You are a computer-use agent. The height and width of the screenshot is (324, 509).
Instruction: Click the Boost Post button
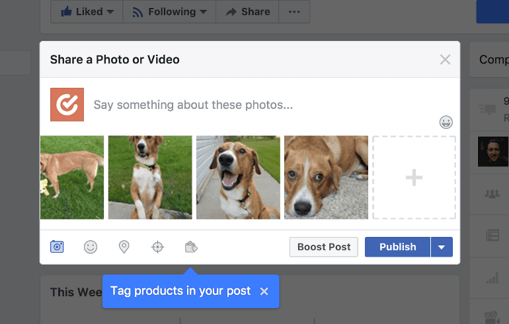click(x=324, y=247)
